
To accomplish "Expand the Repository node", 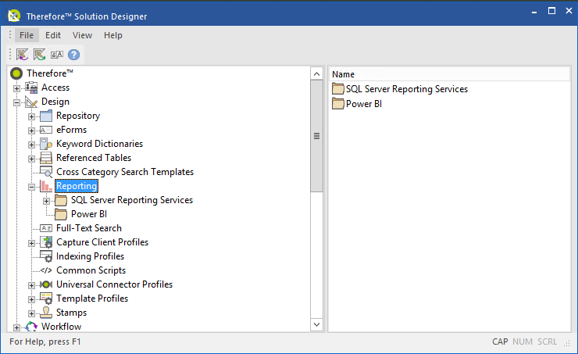I will point(32,117).
